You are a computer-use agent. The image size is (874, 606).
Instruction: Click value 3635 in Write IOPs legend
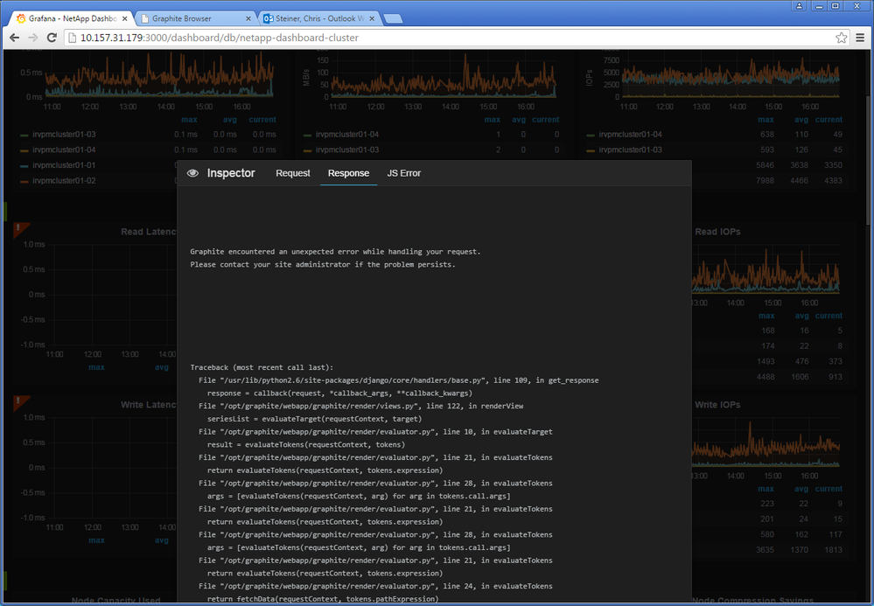pyautogui.click(x=766, y=550)
